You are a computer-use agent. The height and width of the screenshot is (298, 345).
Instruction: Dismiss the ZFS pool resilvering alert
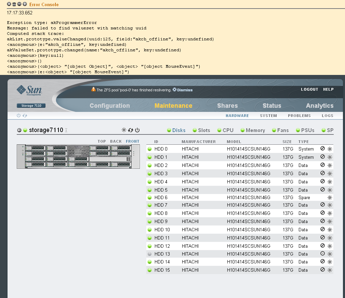(183, 90)
